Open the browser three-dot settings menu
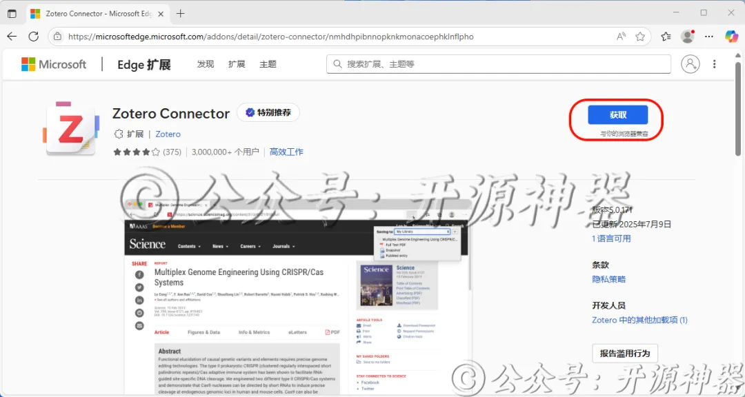Image resolution: width=745 pixels, height=397 pixels. 709,36
